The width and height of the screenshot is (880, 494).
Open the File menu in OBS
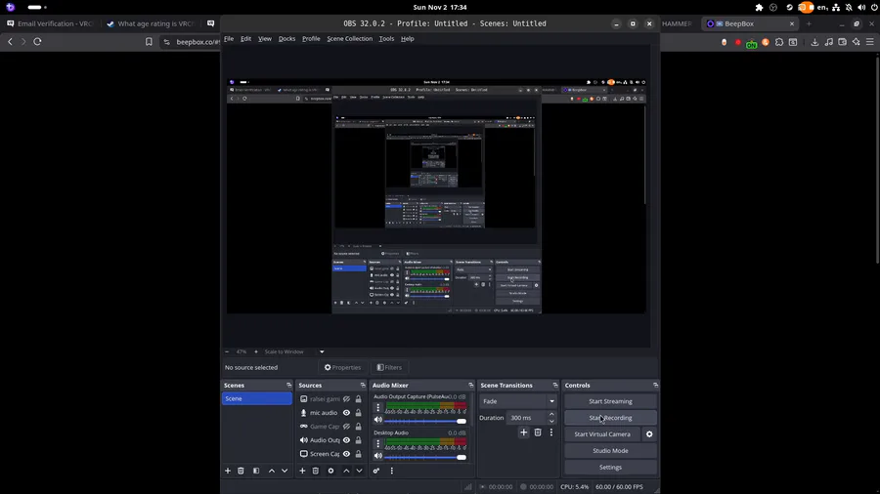click(x=229, y=39)
